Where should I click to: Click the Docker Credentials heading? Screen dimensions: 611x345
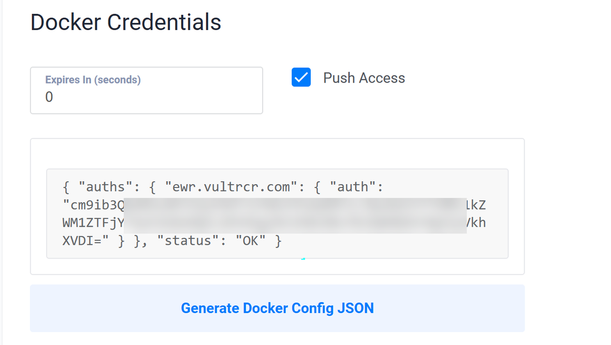pyautogui.click(x=126, y=22)
